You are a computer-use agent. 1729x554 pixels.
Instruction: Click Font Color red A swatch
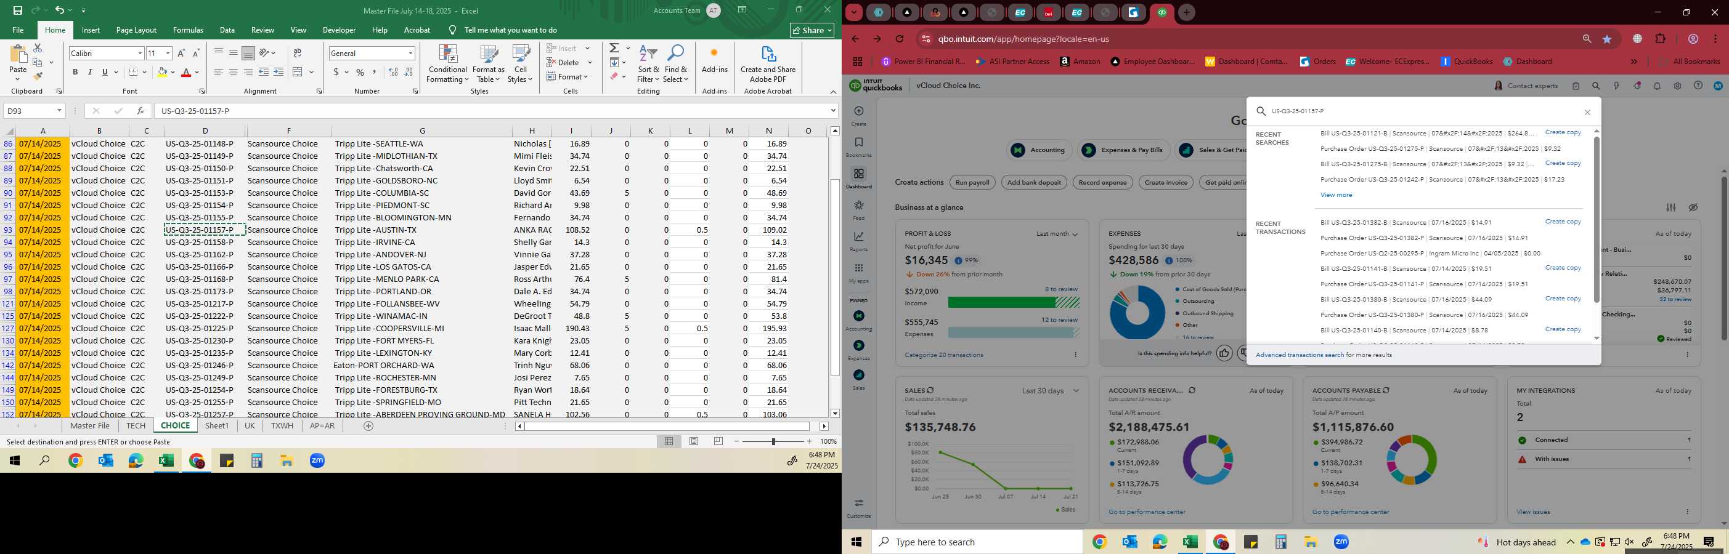click(186, 72)
